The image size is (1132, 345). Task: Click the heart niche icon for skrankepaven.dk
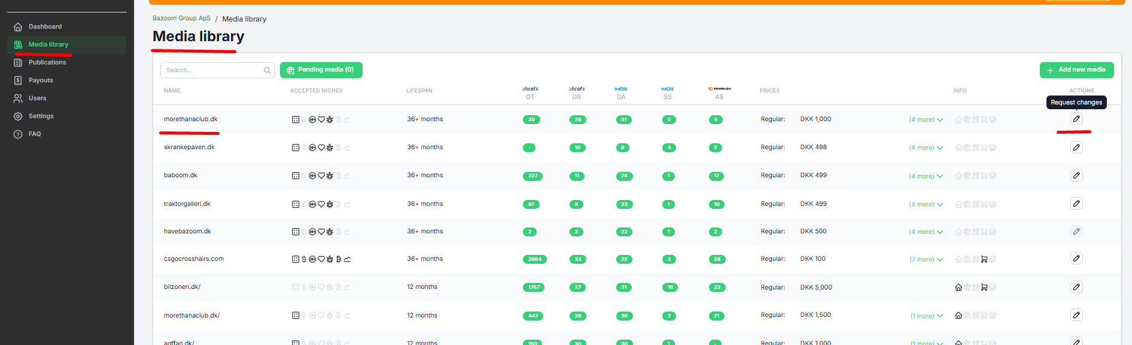(321, 147)
